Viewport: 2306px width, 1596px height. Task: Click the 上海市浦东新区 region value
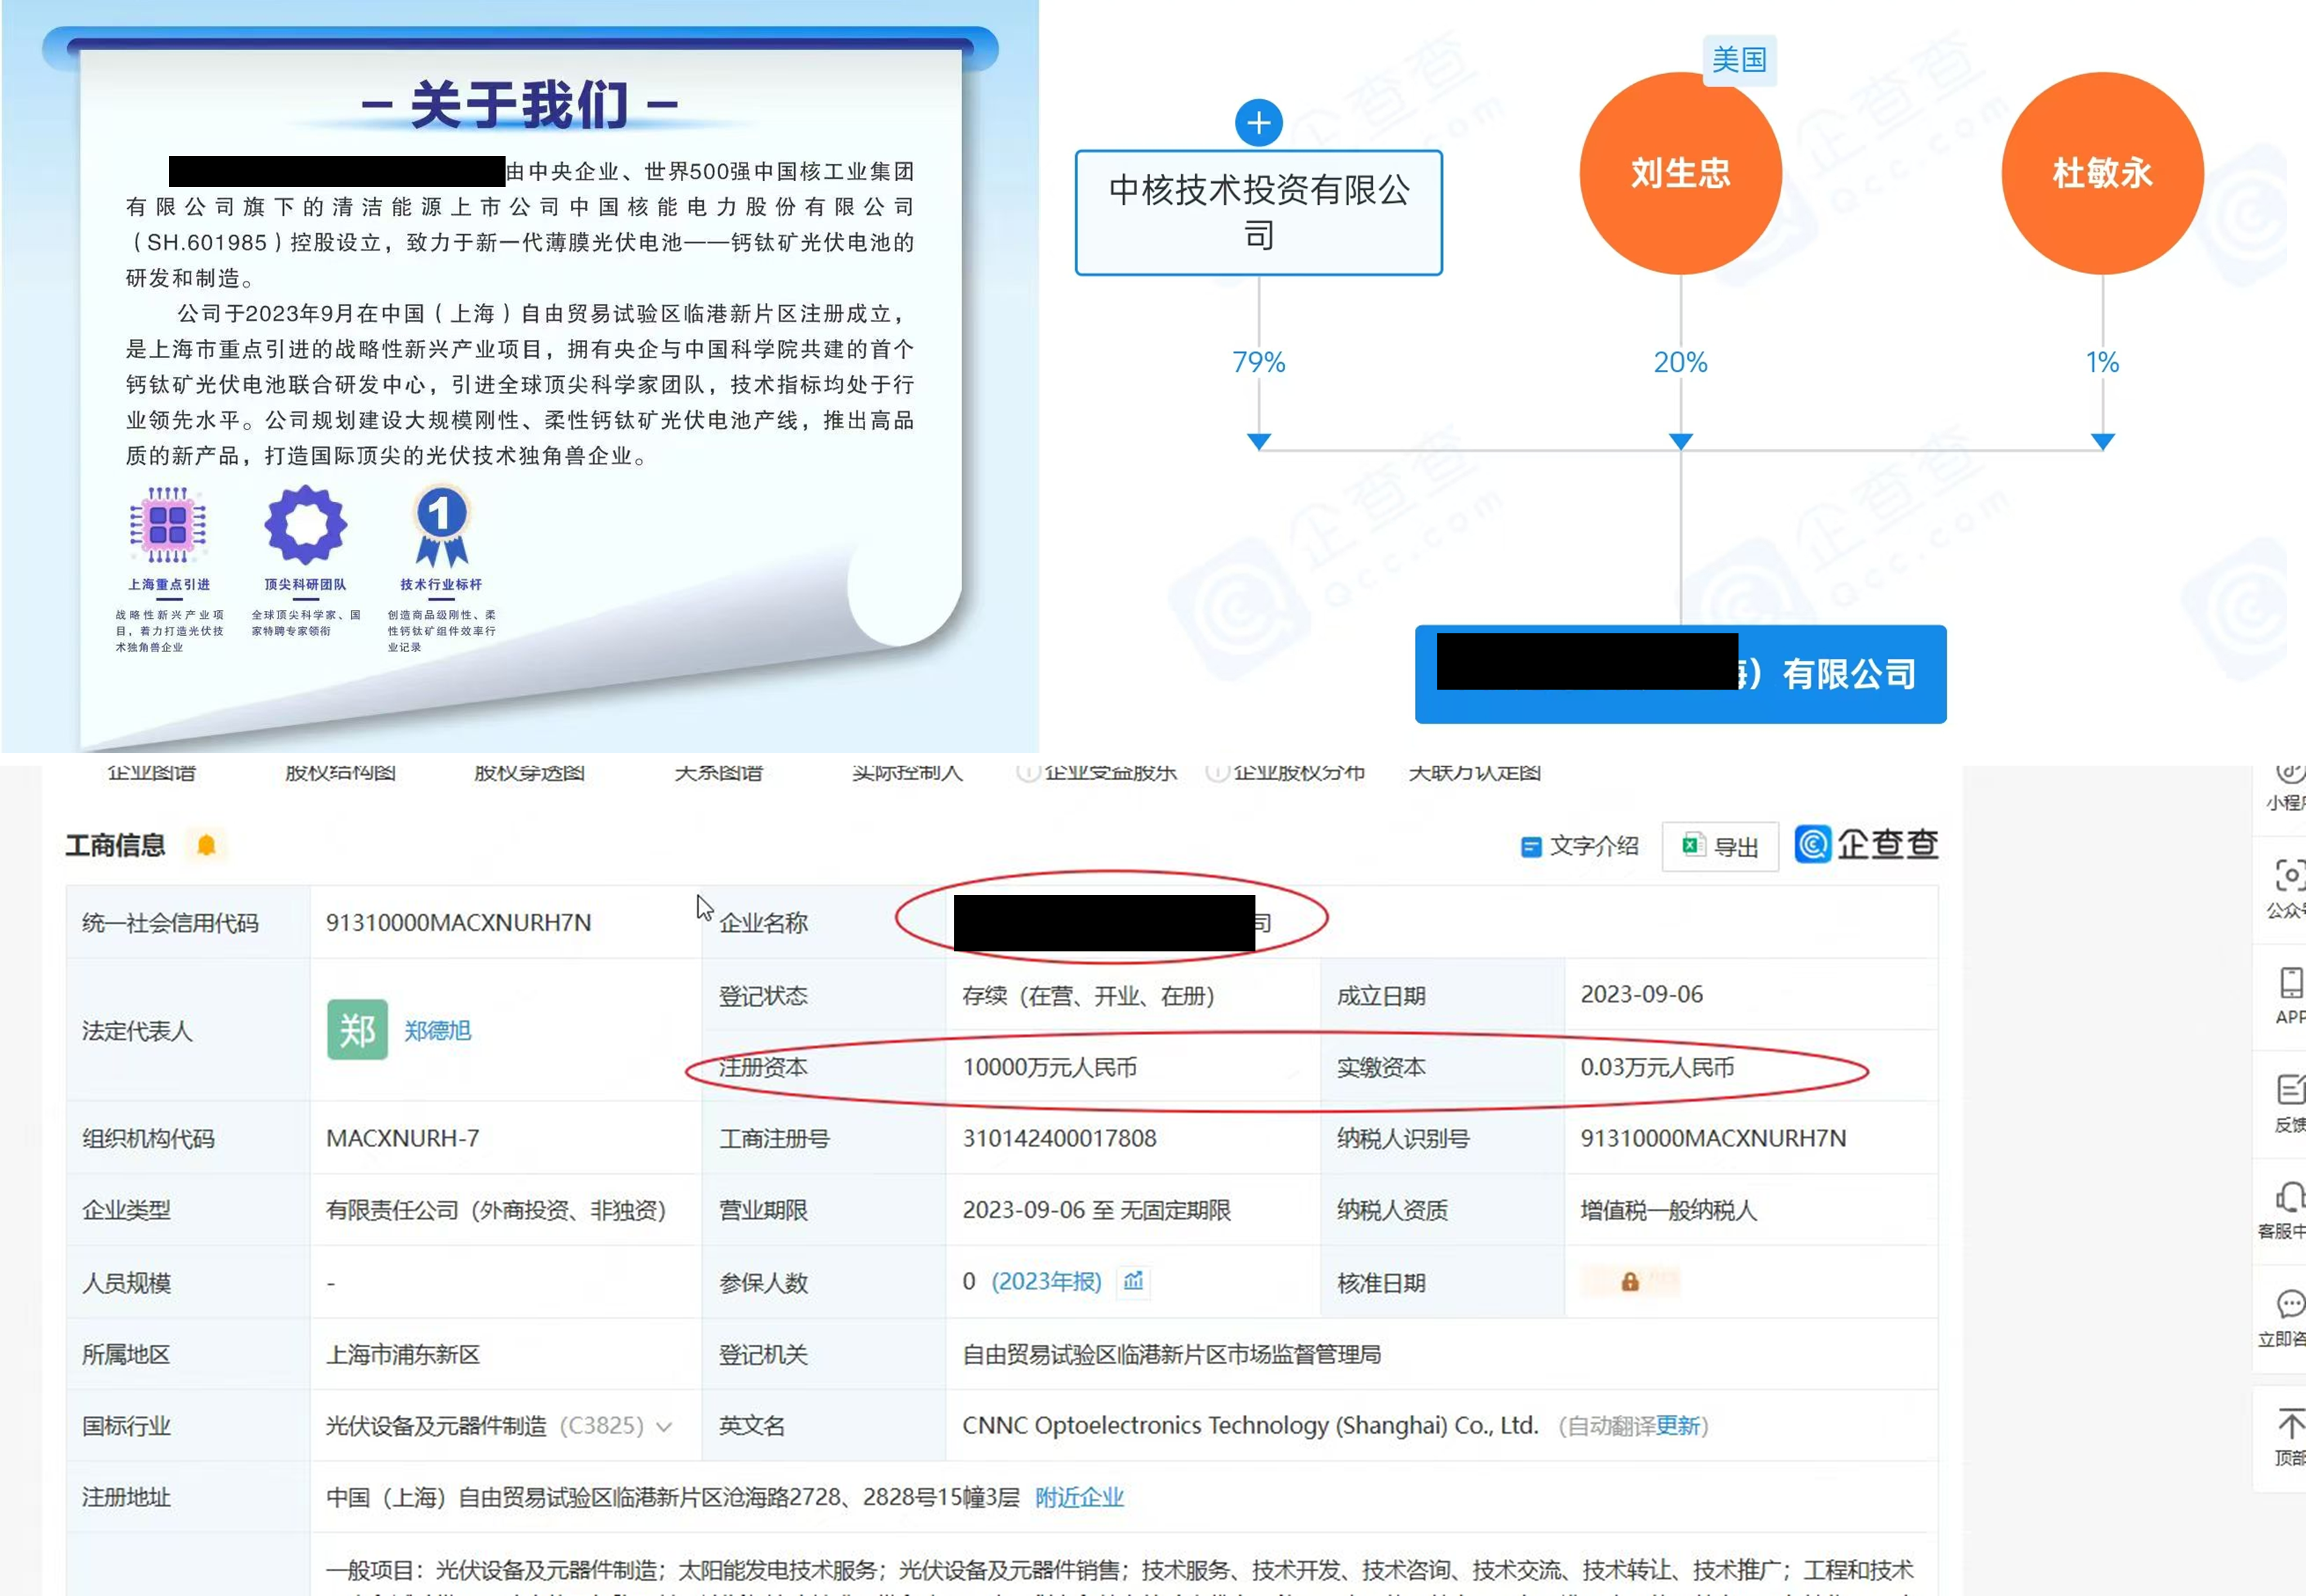403,1354
